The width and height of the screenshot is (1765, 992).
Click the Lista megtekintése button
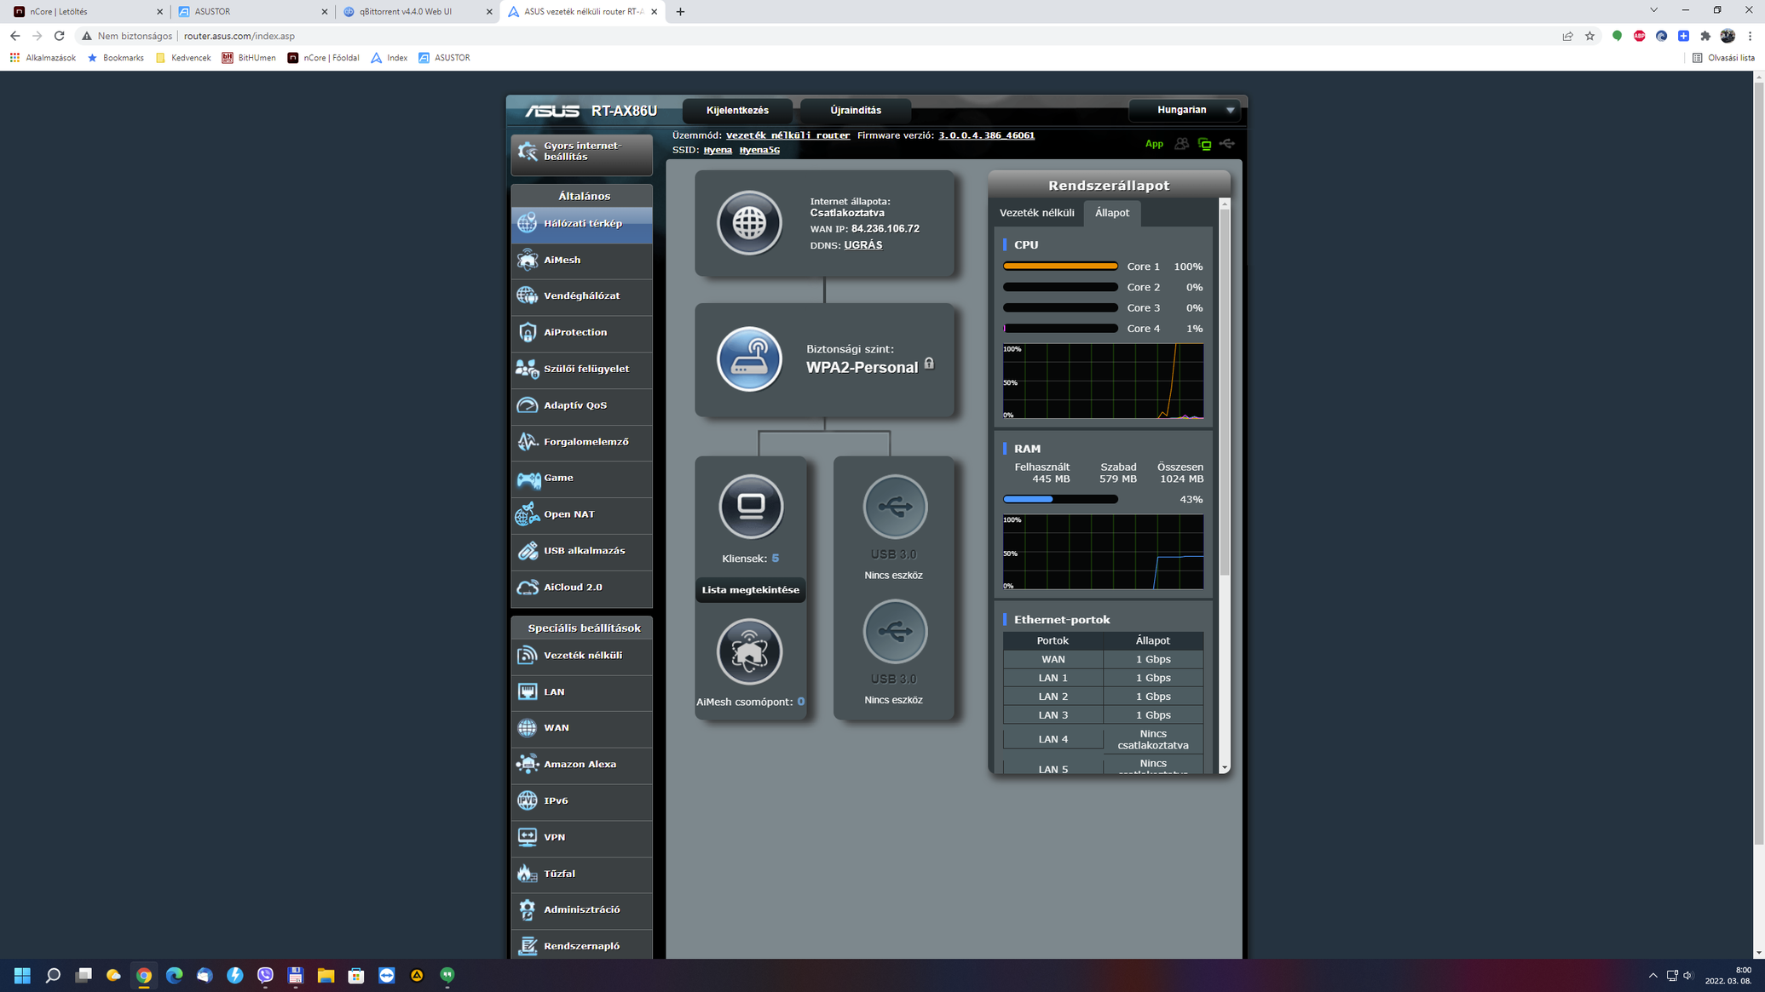[x=751, y=590]
